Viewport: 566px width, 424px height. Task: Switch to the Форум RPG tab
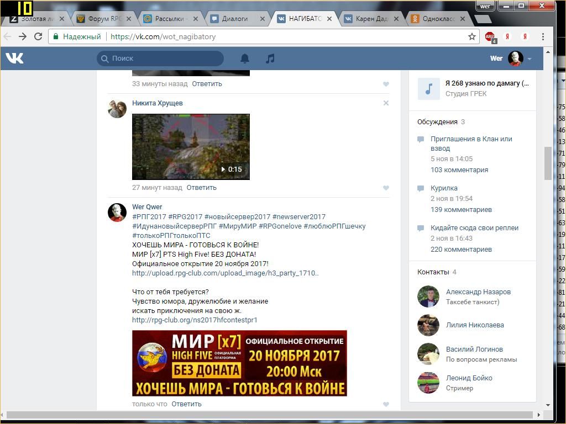click(104, 19)
